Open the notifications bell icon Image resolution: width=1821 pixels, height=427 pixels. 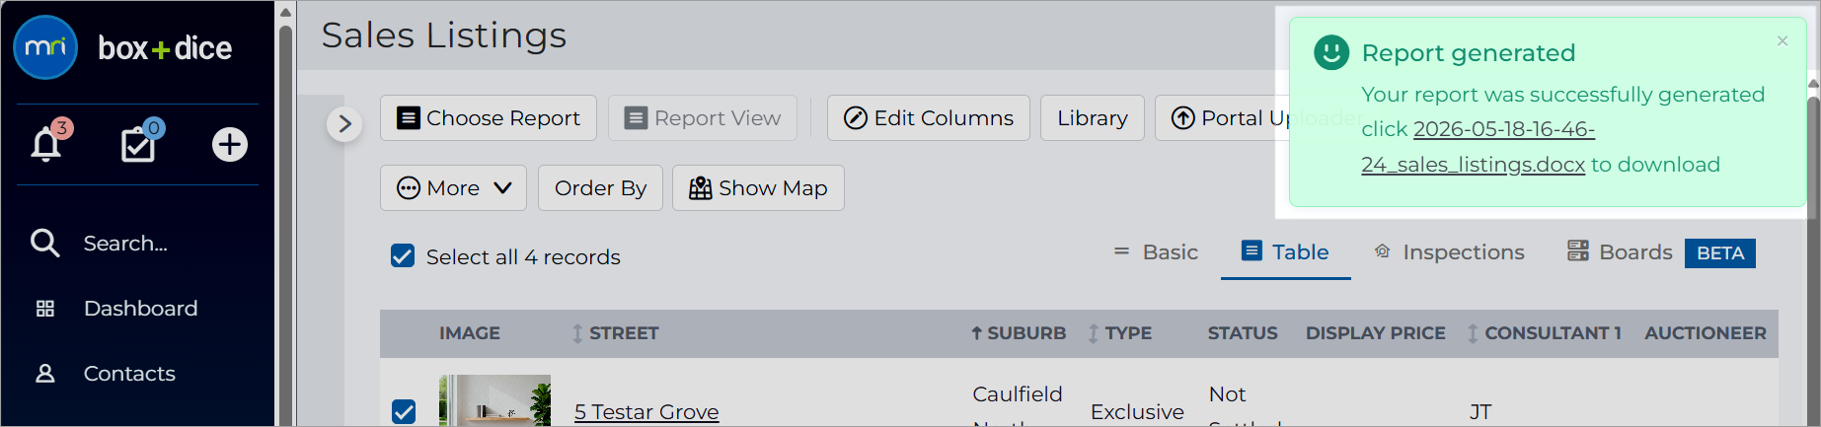point(46,144)
